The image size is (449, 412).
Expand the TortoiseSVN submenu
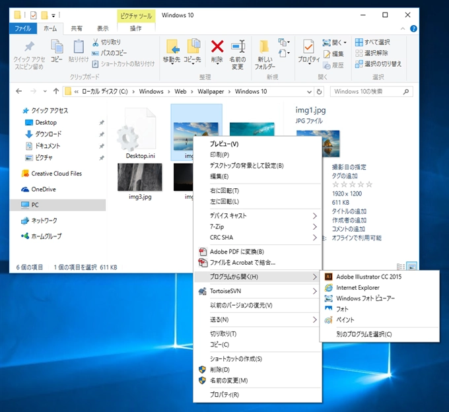(258, 291)
